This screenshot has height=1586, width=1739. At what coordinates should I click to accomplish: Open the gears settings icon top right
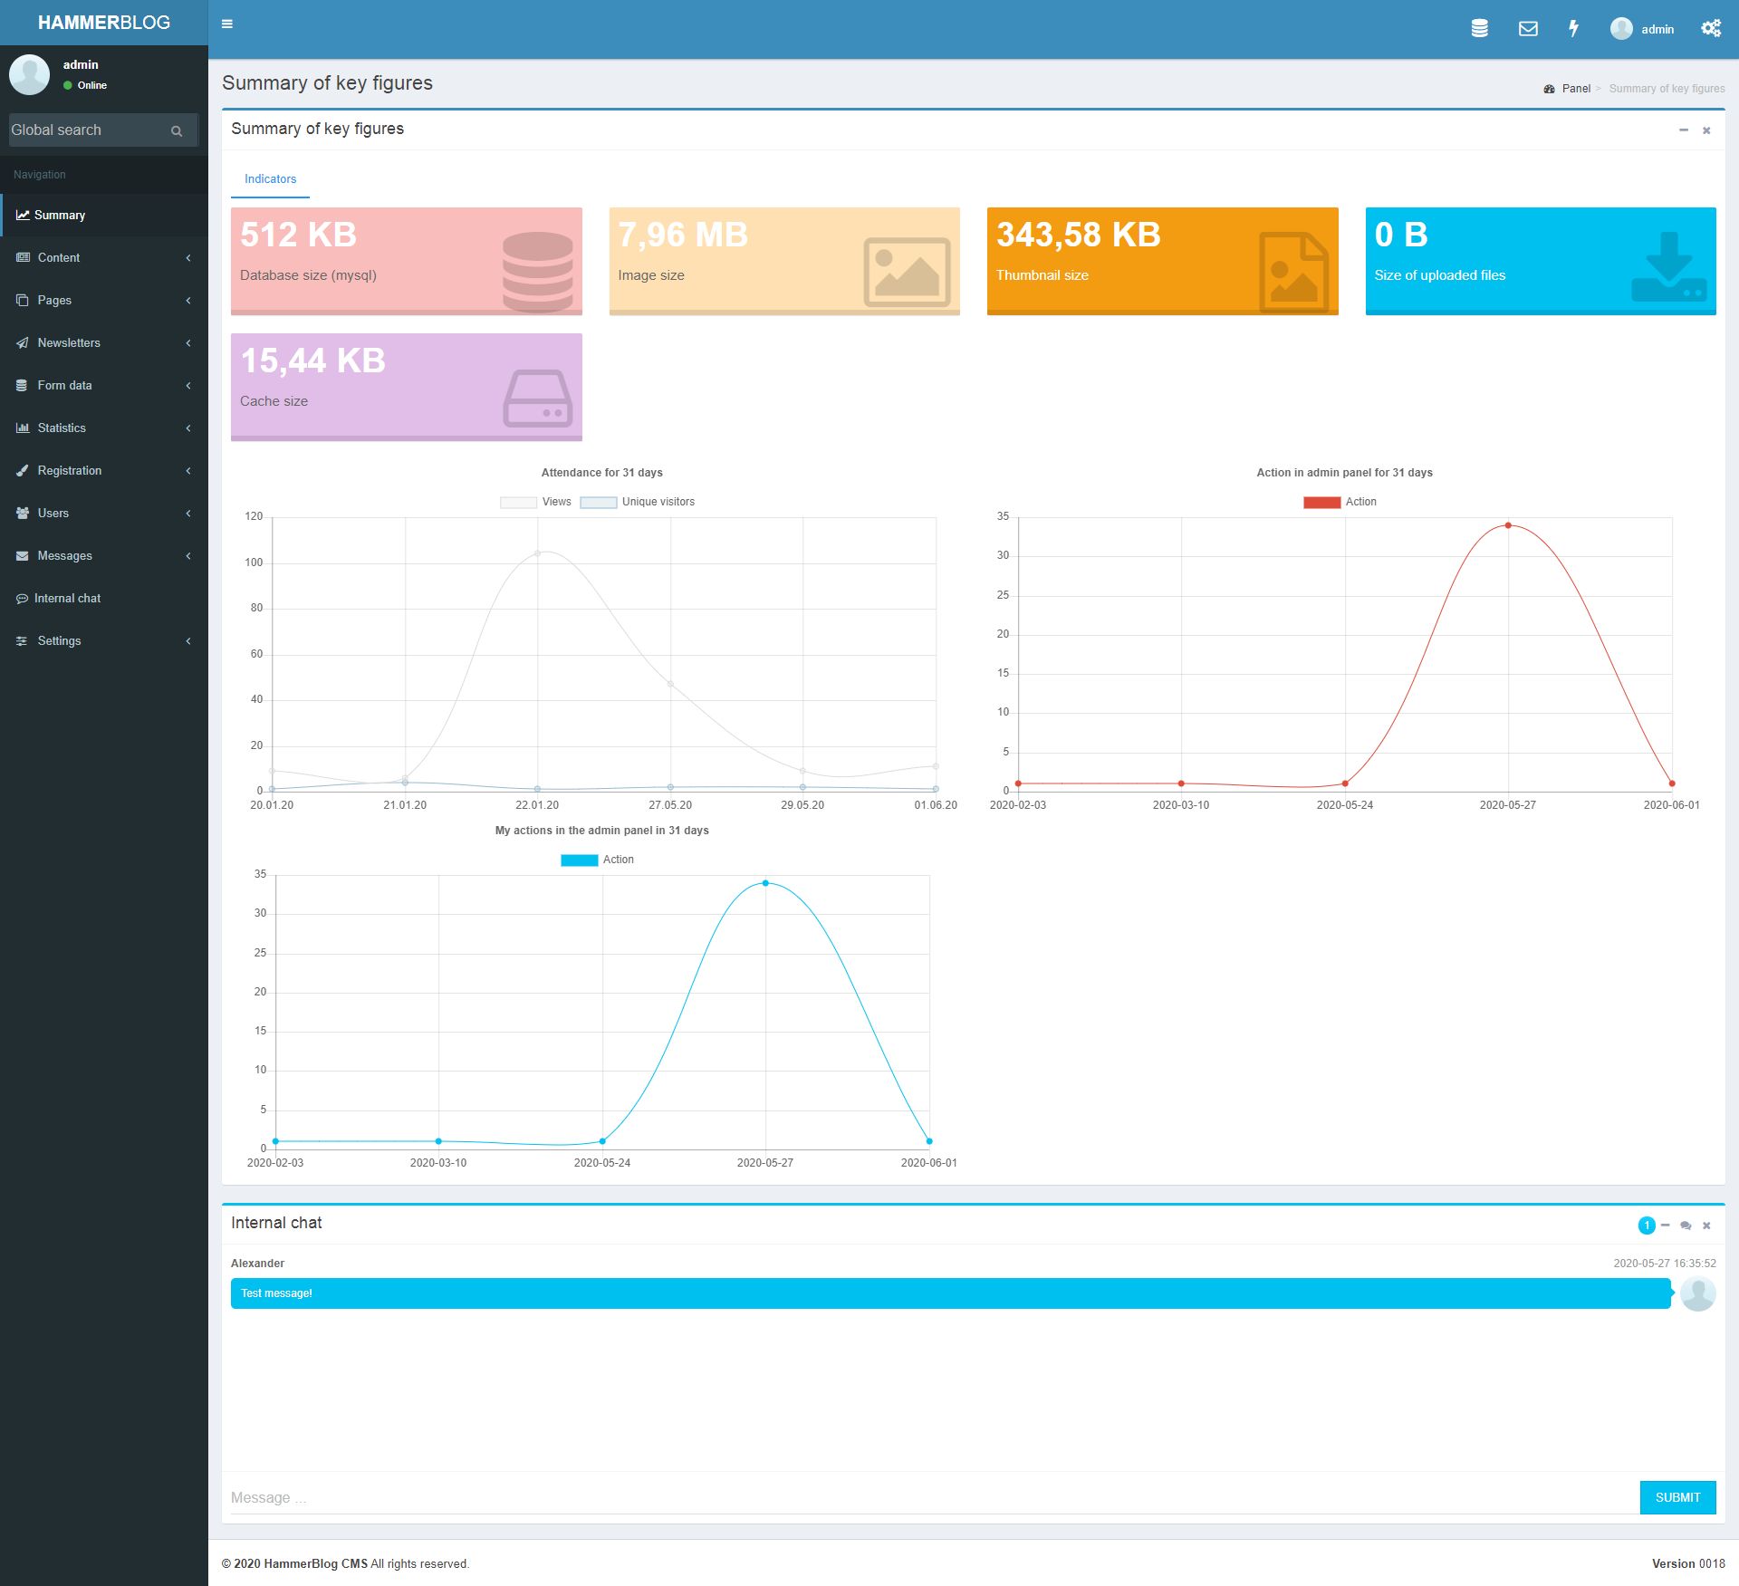click(1710, 29)
